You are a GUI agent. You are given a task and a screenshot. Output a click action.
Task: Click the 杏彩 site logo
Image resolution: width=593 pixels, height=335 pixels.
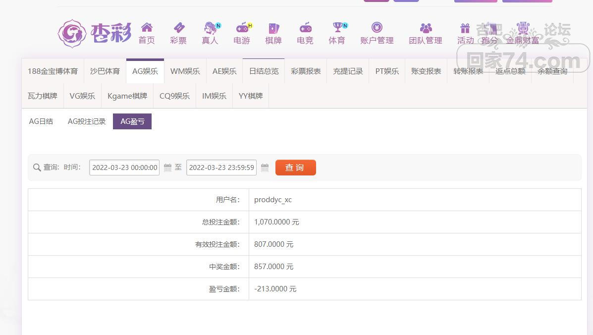click(x=94, y=34)
